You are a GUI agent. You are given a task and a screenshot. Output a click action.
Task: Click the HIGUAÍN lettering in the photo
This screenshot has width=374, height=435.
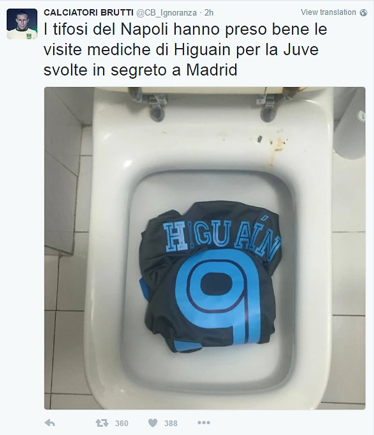tap(222, 238)
